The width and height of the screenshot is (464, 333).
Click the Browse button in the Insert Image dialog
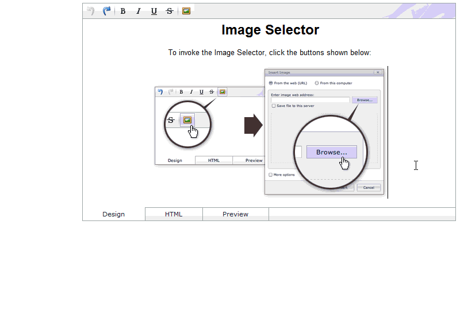point(365,99)
